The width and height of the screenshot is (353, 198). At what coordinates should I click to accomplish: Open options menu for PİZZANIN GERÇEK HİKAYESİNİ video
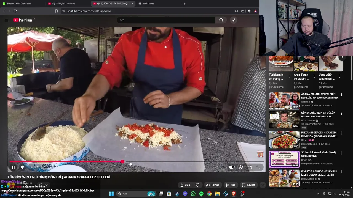(341, 133)
